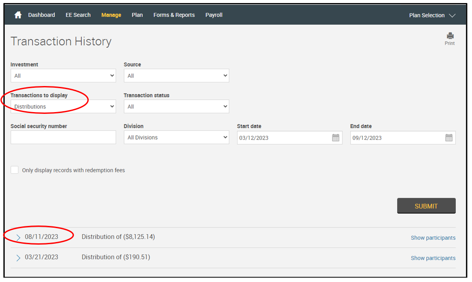Open Transactions to display dropdown
Screen dimensions: 472x282
pyautogui.click(x=63, y=106)
